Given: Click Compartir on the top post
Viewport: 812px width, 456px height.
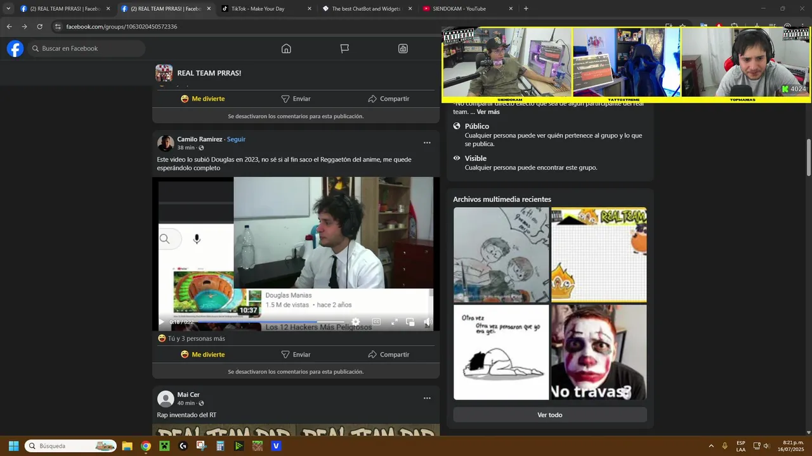Looking at the screenshot, I should pos(388,99).
